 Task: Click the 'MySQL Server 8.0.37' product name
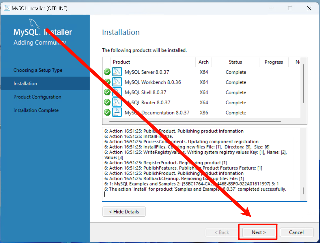coord(147,72)
